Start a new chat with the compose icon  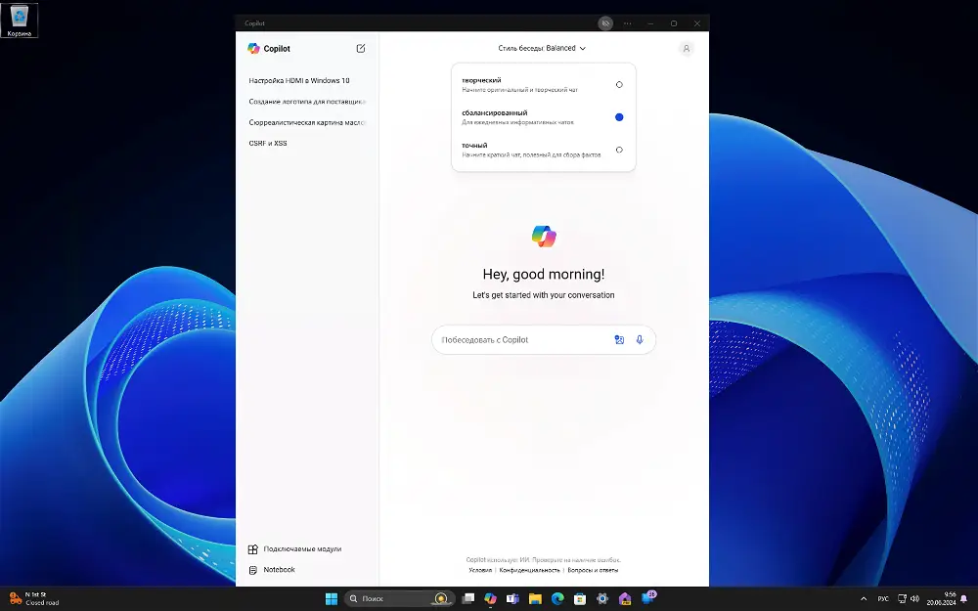click(361, 48)
